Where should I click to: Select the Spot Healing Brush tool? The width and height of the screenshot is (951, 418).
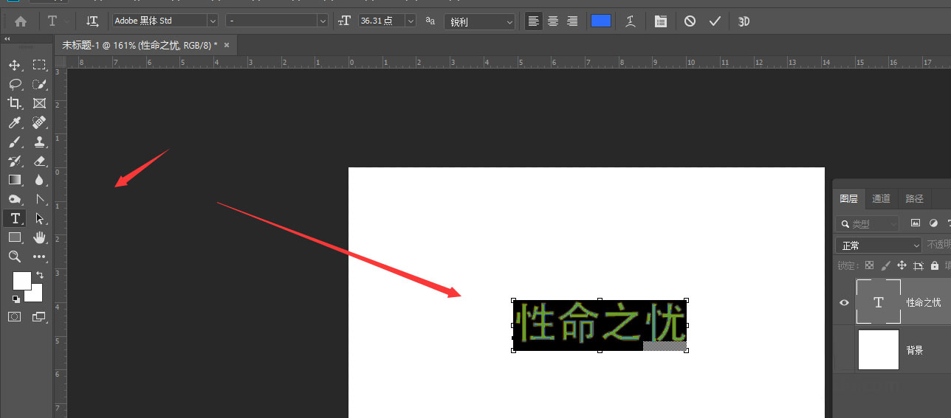point(39,122)
